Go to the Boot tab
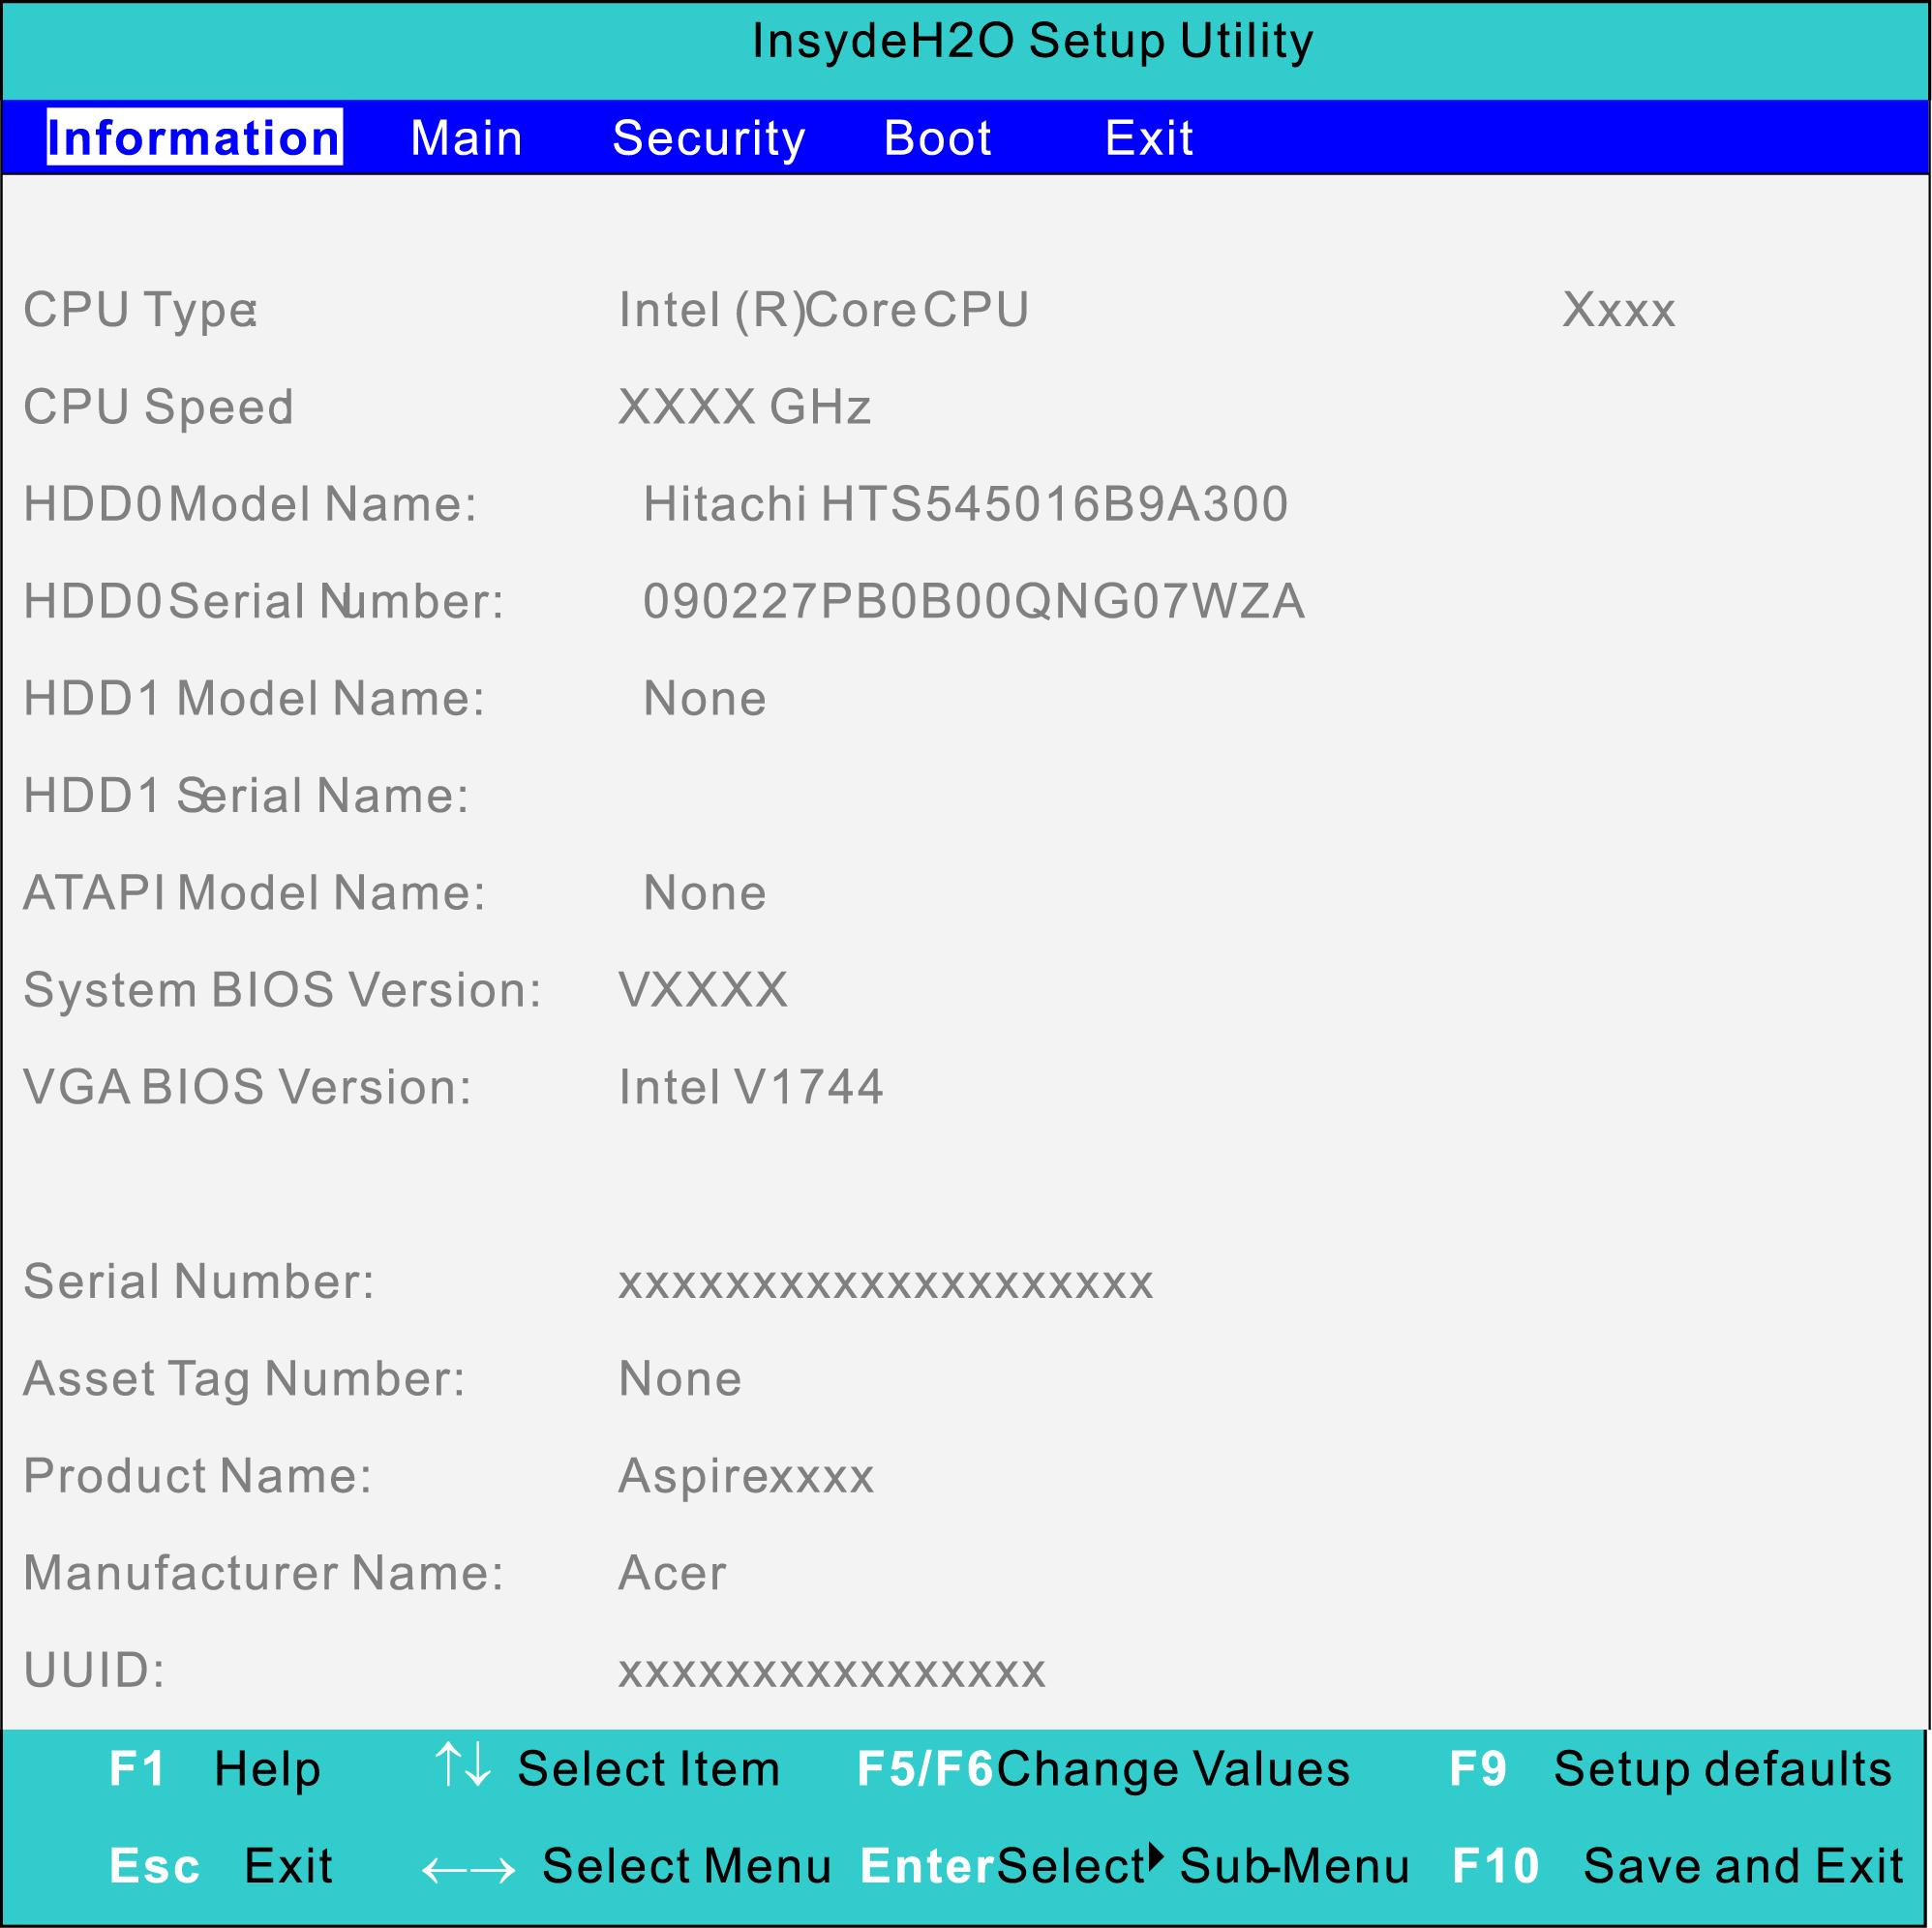Viewport: 1932px width, 1928px height. (937, 138)
